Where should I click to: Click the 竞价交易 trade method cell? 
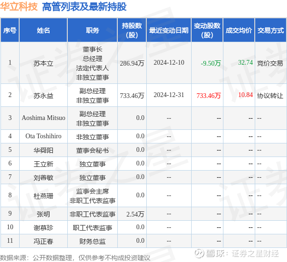(x=270, y=63)
